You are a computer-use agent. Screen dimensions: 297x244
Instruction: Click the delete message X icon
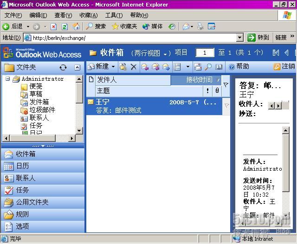pos(134,67)
